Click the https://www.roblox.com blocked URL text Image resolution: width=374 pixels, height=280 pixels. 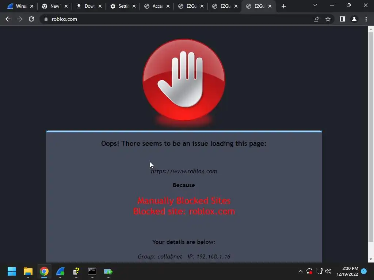184,171
